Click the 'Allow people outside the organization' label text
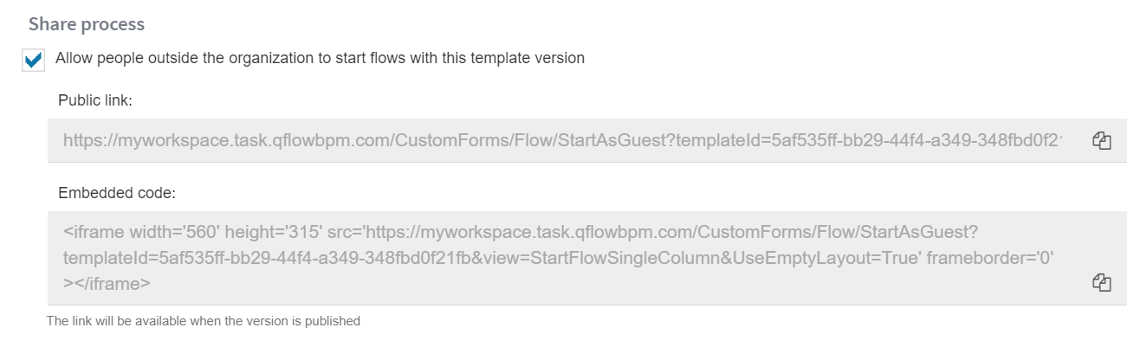This screenshot has height=347, width=1140. 320,58
